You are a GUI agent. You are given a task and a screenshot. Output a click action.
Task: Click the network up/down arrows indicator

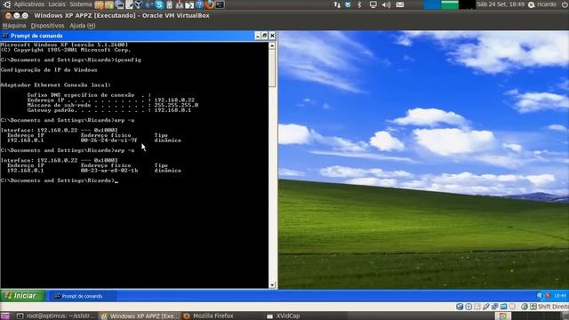(337, 4)
